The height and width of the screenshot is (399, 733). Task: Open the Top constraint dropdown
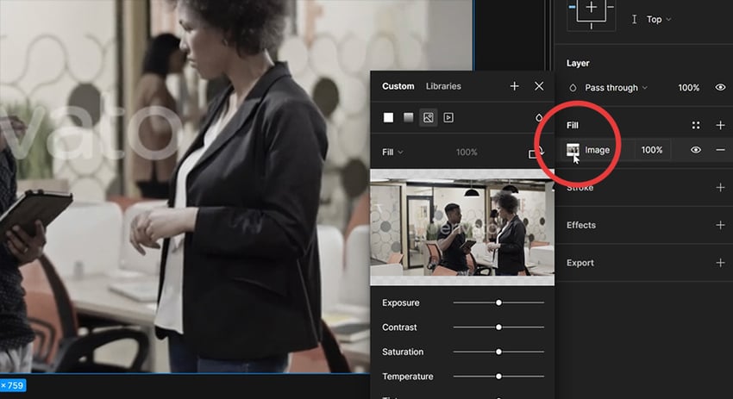pos(659,19)
